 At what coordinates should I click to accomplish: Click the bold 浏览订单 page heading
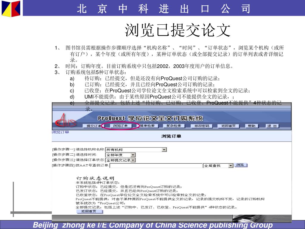click(x=171, y=136)
